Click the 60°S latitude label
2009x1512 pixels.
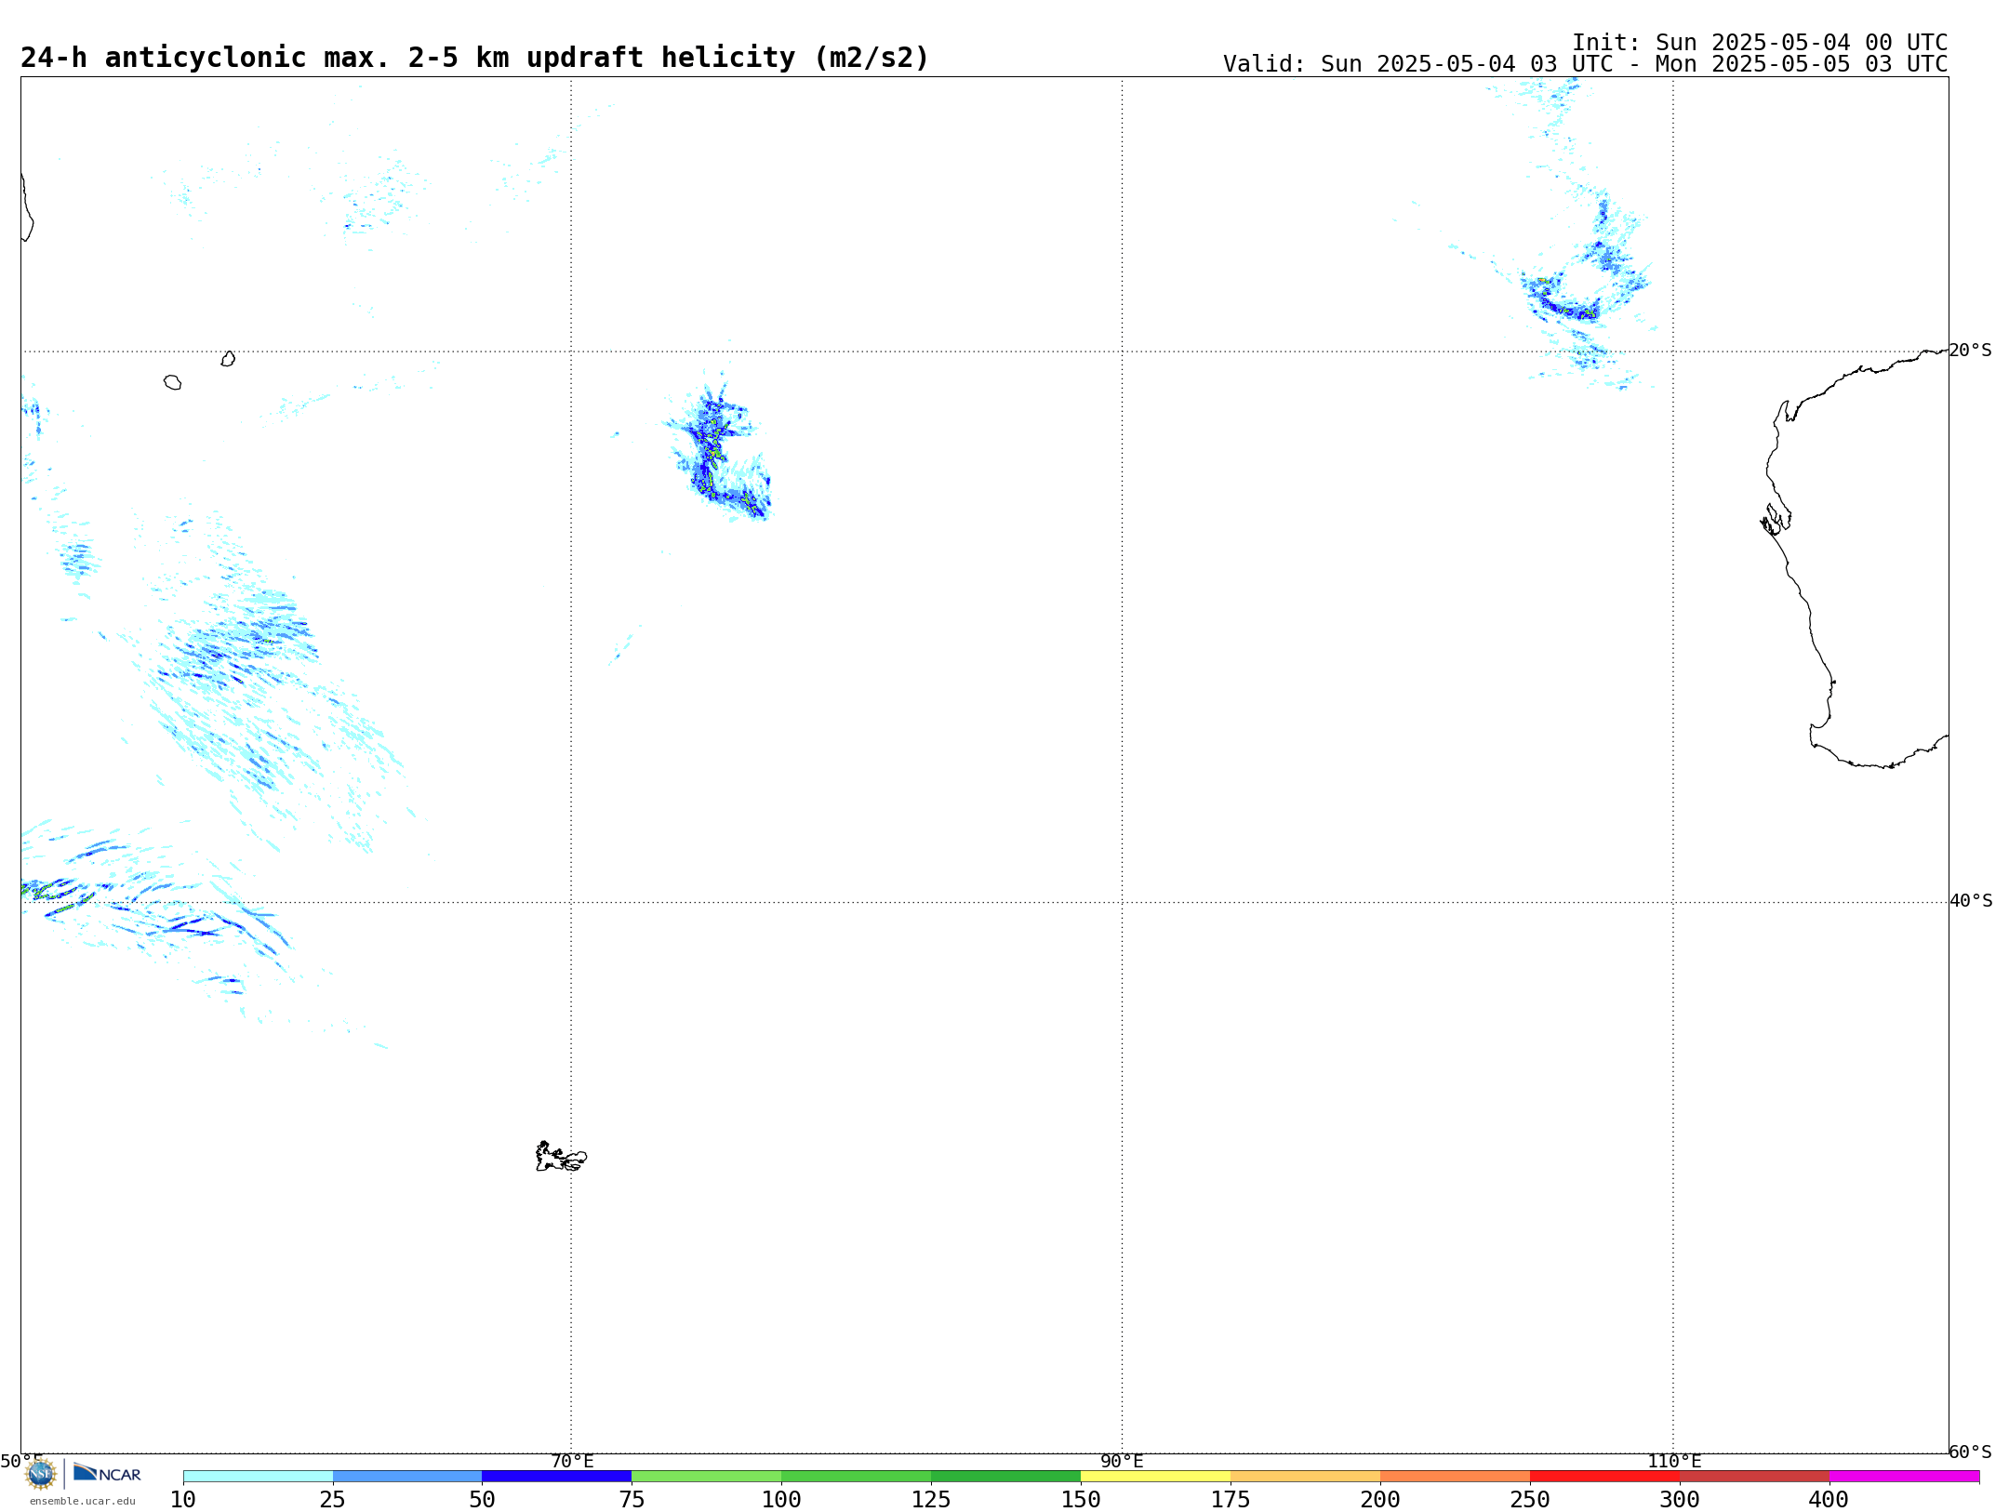(1971, 1452)
